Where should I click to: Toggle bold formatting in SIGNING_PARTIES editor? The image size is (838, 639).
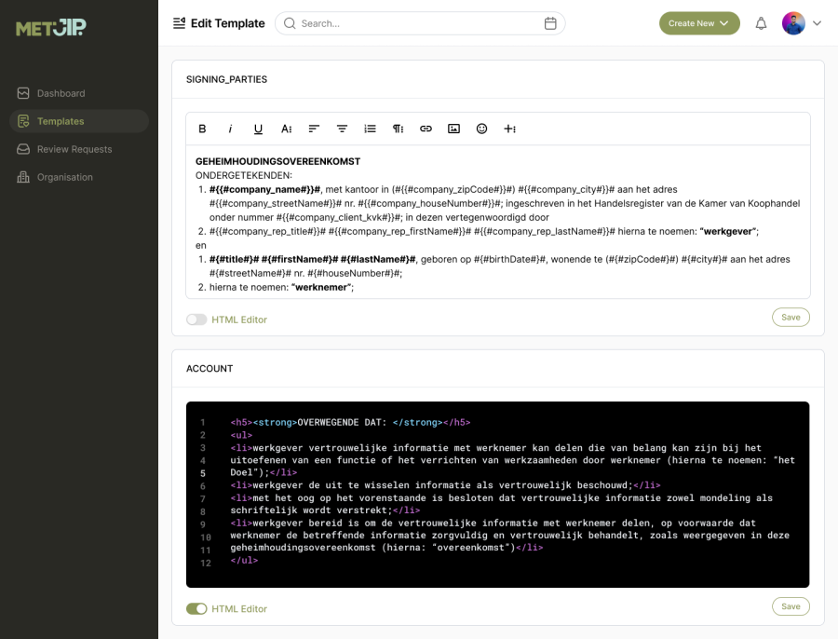(202, 129)
